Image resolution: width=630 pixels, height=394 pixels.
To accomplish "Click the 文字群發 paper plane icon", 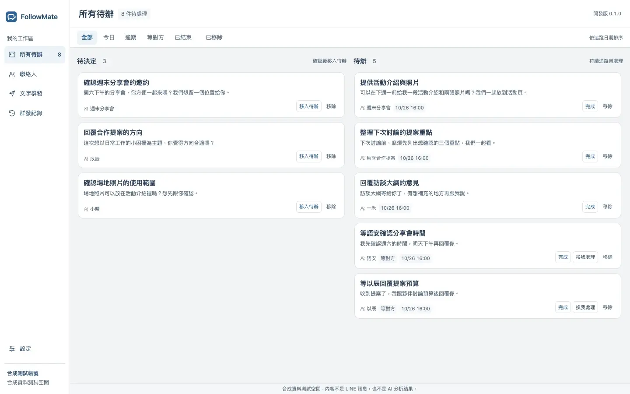I will coord(12,94).
